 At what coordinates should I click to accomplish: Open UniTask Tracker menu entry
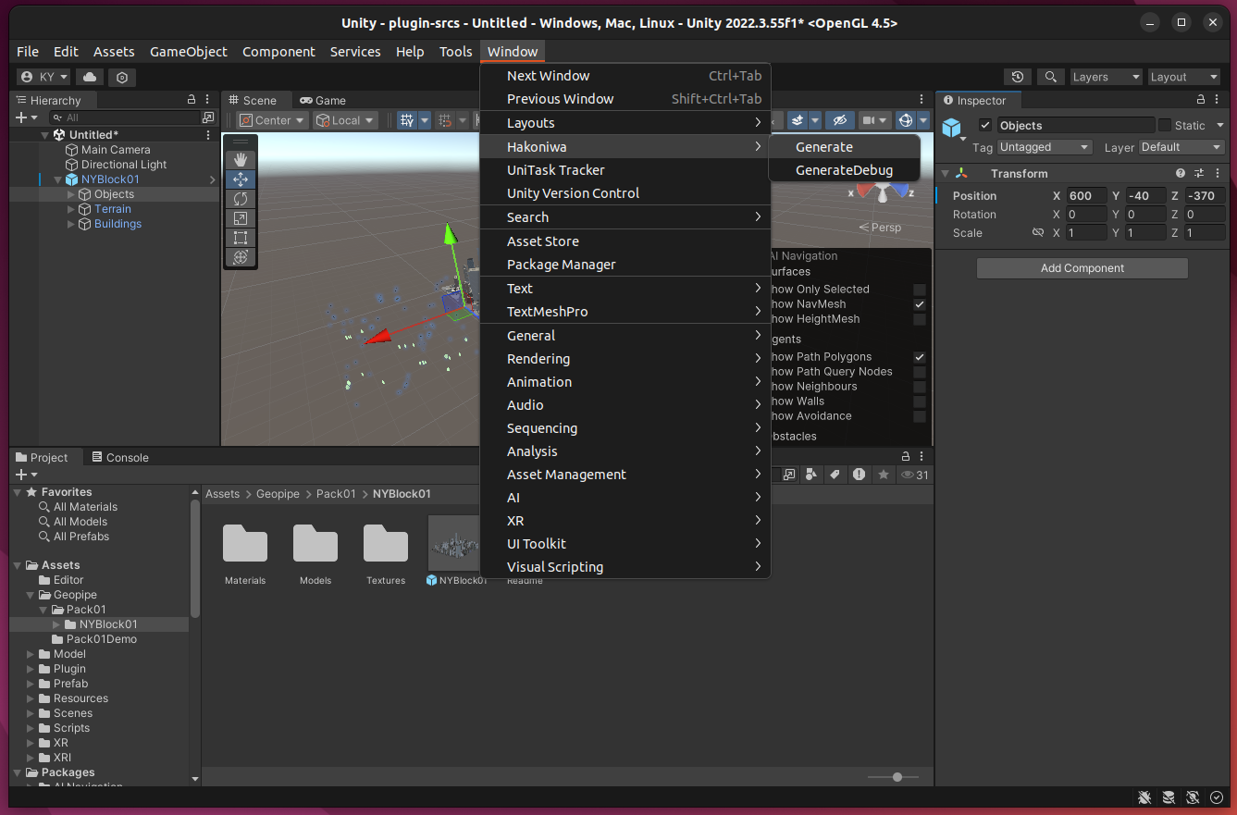tap(625, 170)
